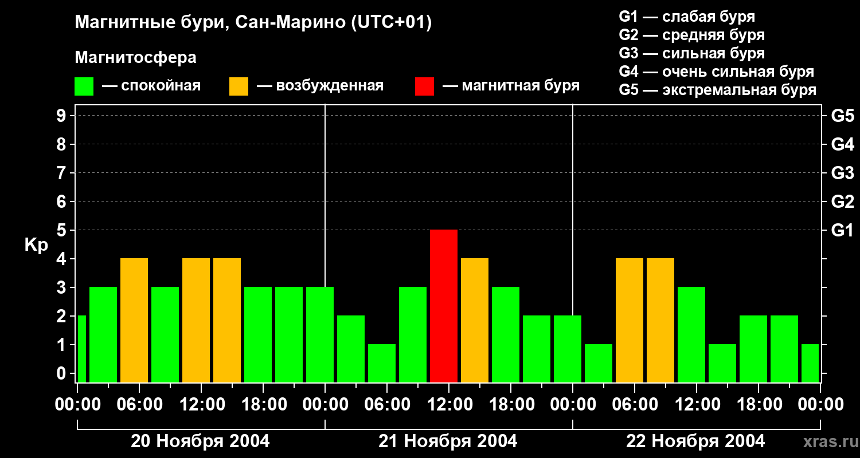Select the Kp 3 bar just before the red bar

tap(413, 334)
